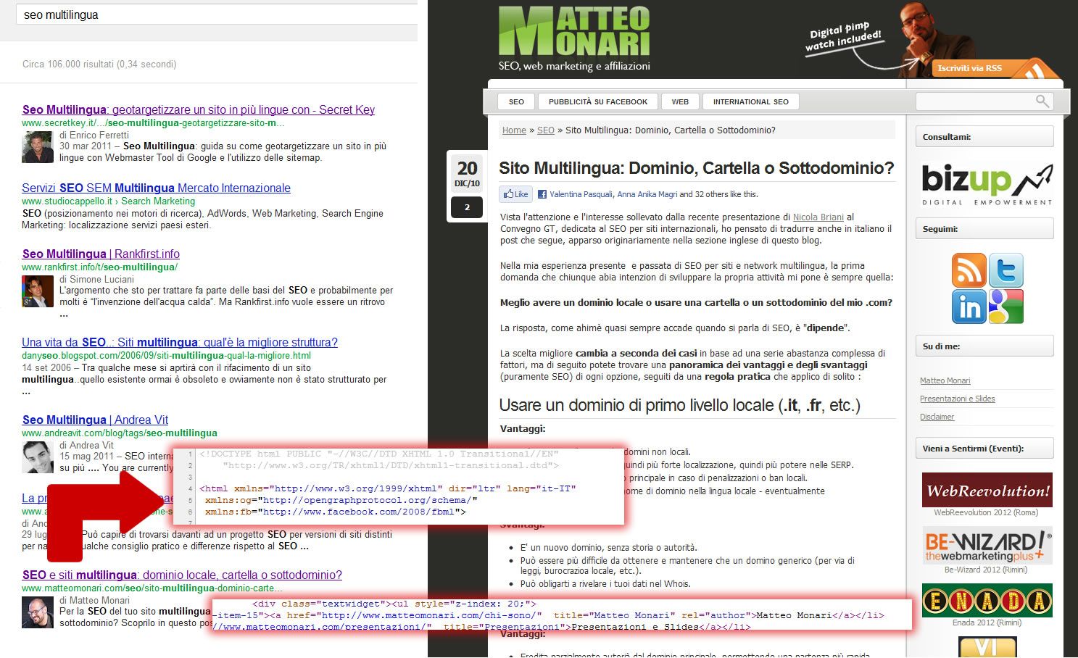This screenshot has height=658, width=1078.
Task: Open the Be-Wizard event banner
Action: [x=986, y=547]
